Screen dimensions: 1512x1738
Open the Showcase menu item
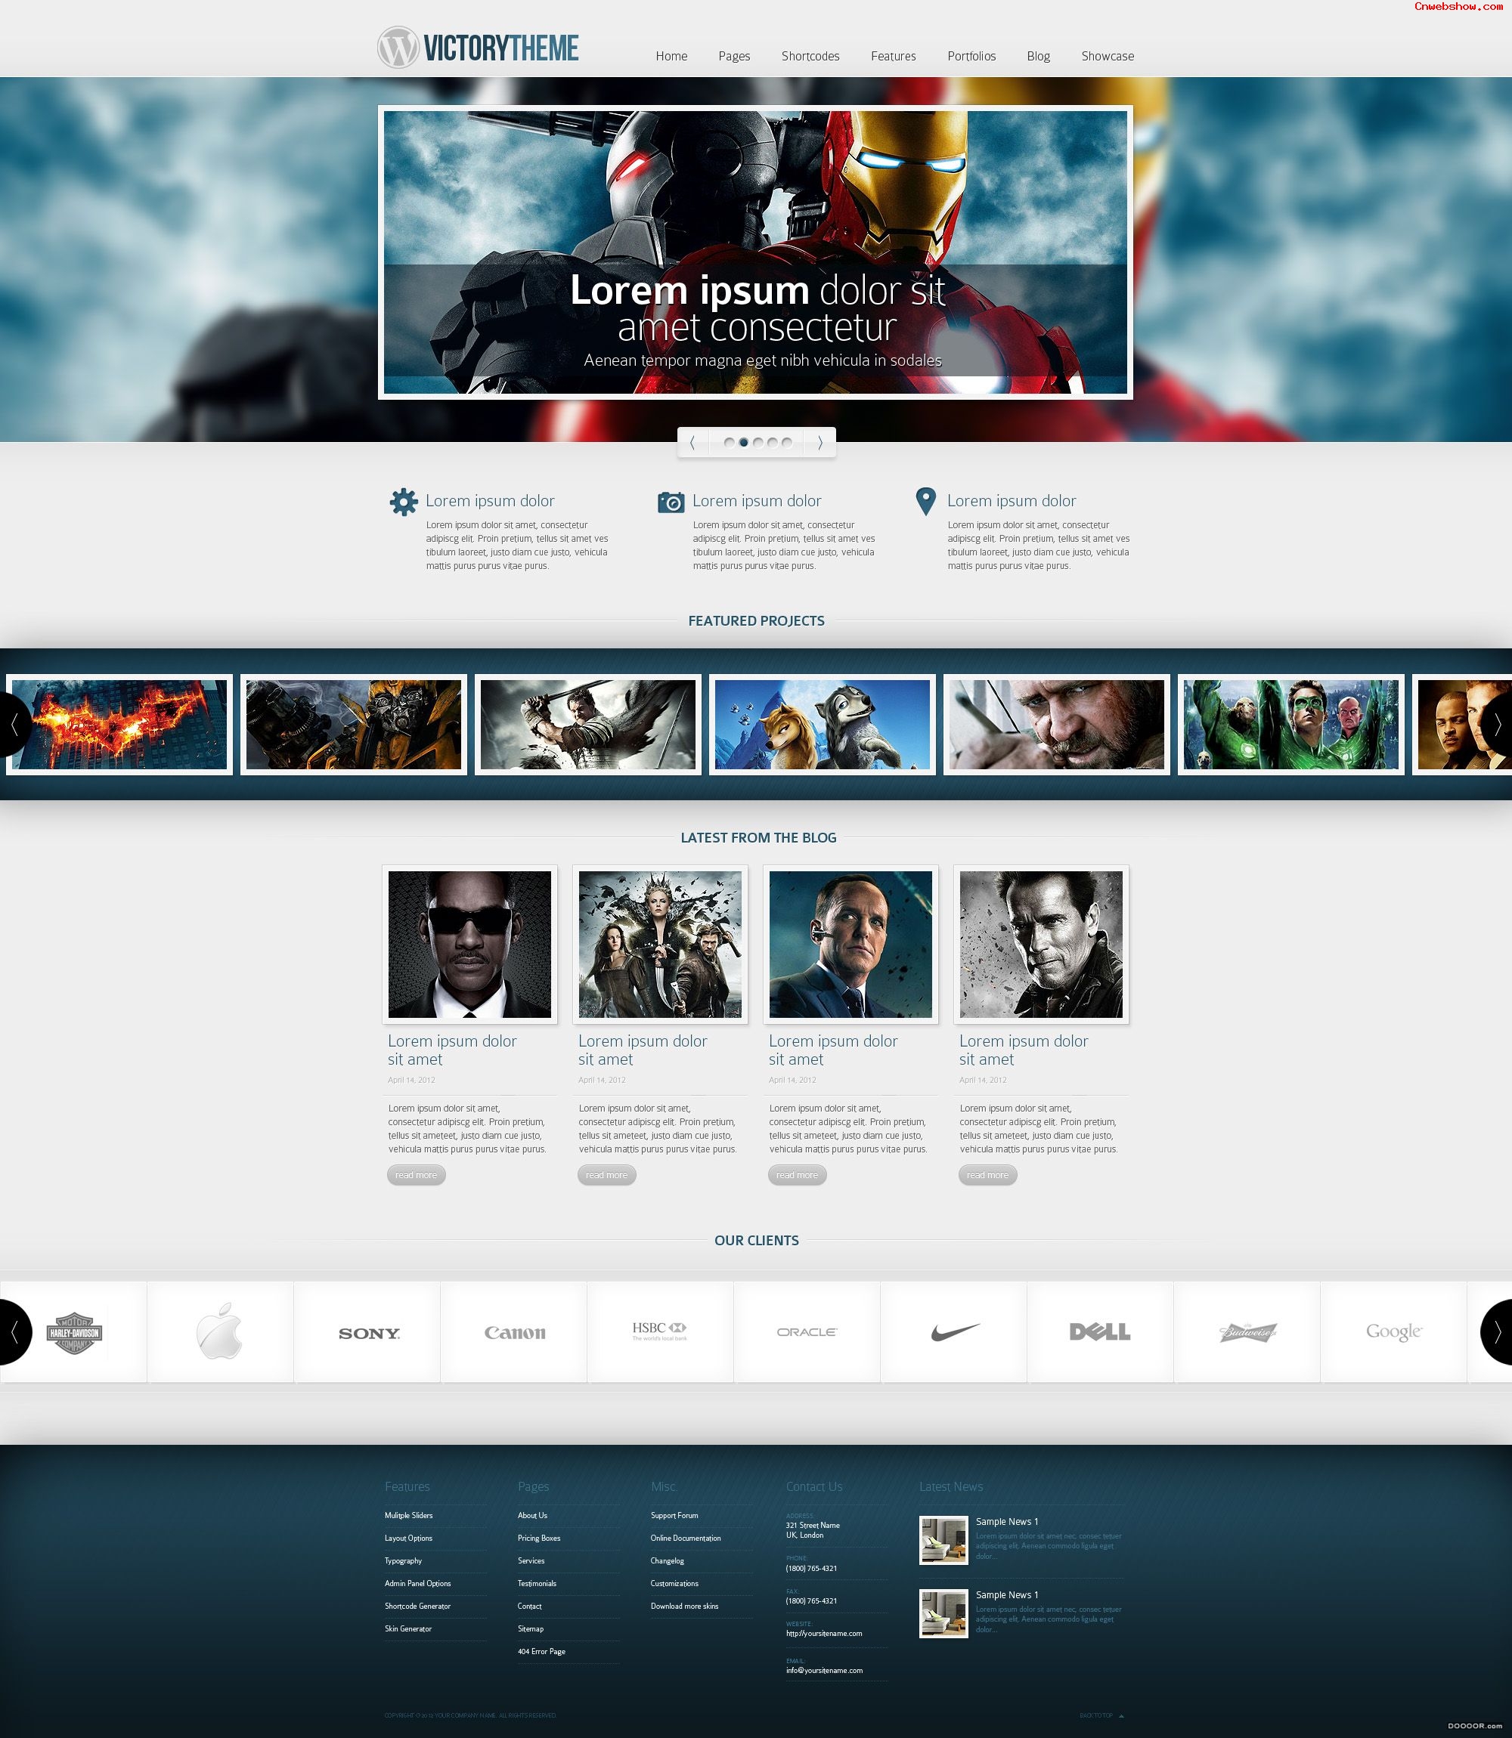coord(1107,56)
